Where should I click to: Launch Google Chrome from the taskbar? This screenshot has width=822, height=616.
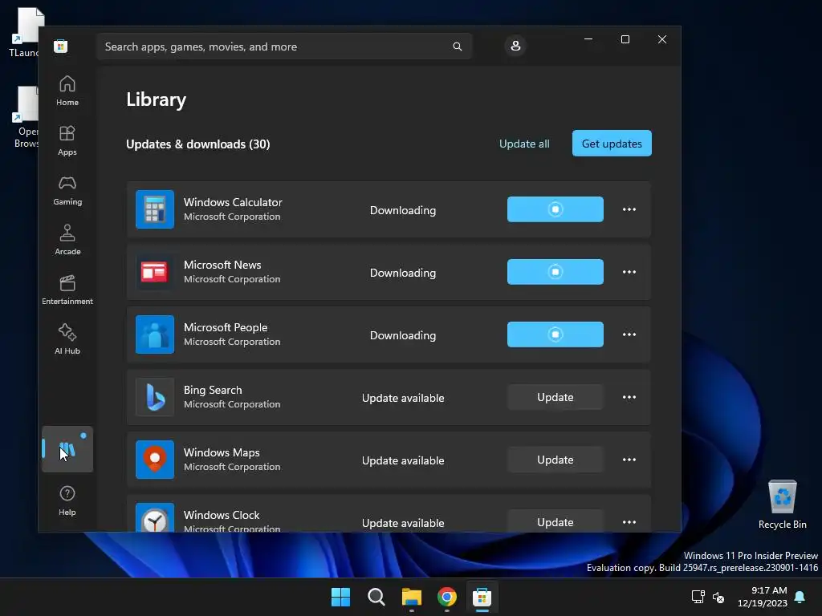click(446, 597)
